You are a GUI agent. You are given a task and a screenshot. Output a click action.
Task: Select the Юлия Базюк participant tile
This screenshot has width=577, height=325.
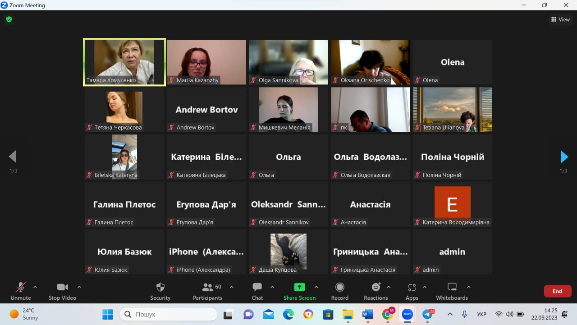[x=124, y=252]
